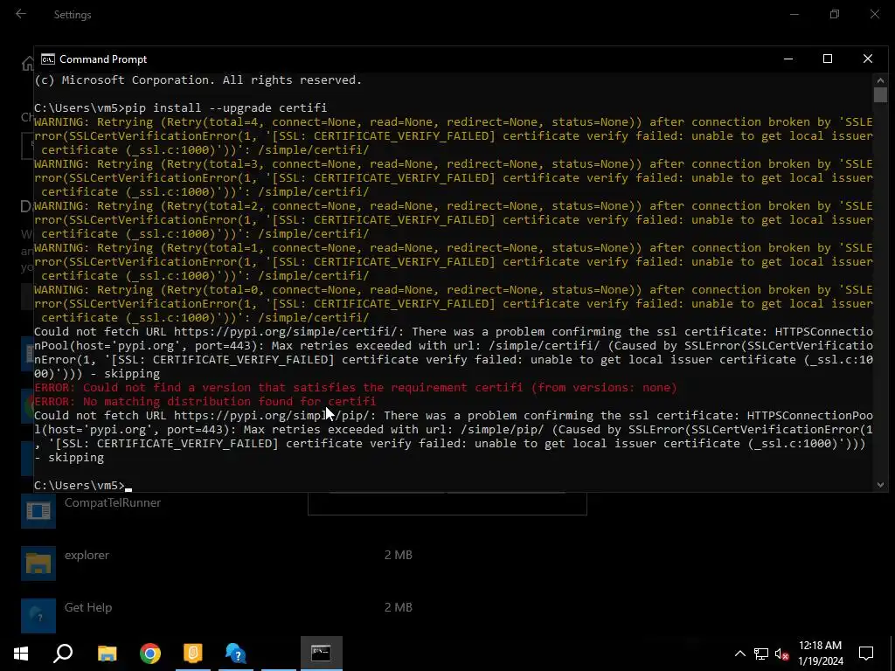Close the Command Prompt window
Screen dimensions: 895x671
[x=868, y=59]
